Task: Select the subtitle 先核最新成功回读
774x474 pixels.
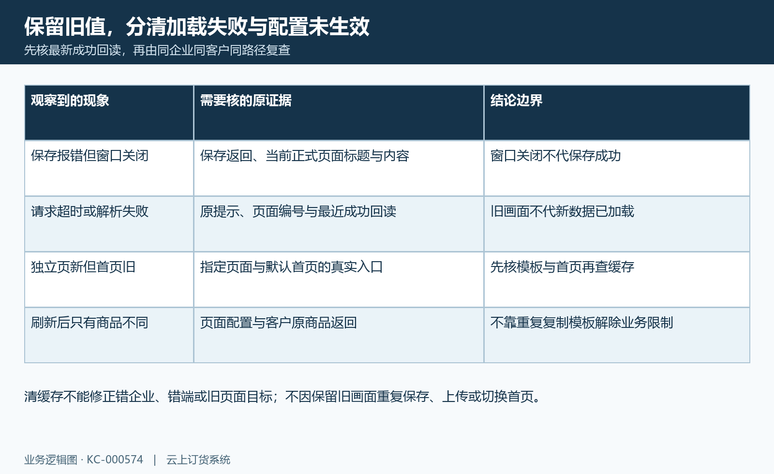Action: [x=73, y=50]
